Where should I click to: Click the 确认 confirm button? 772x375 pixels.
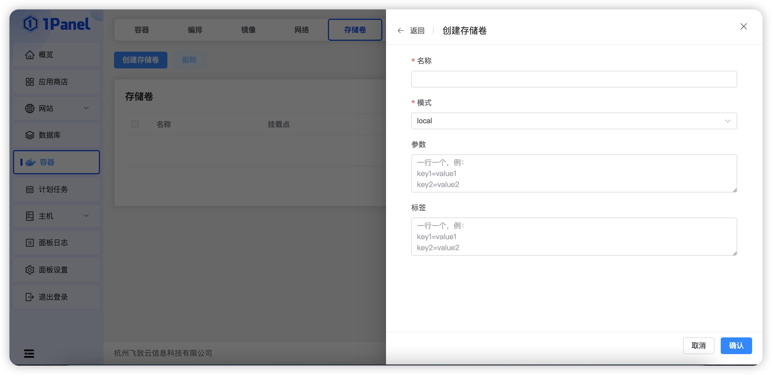(x=736, y=346)
